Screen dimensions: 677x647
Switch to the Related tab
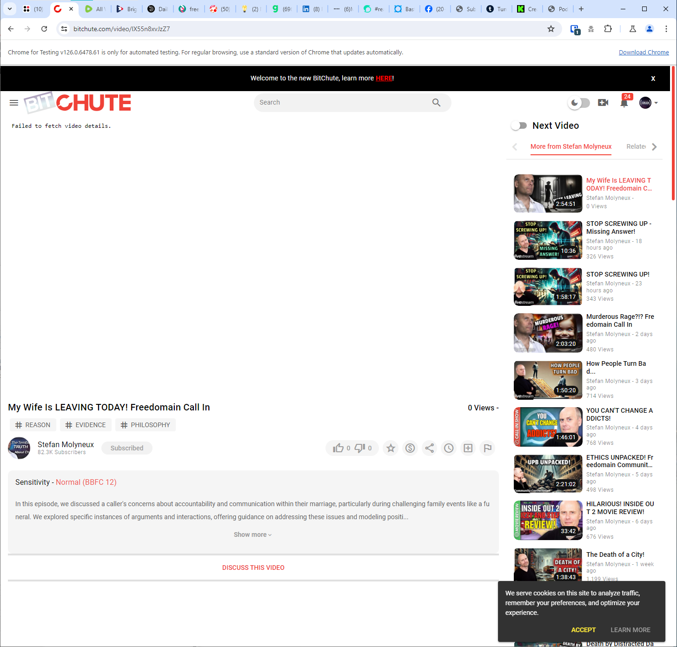coord(636,146)
